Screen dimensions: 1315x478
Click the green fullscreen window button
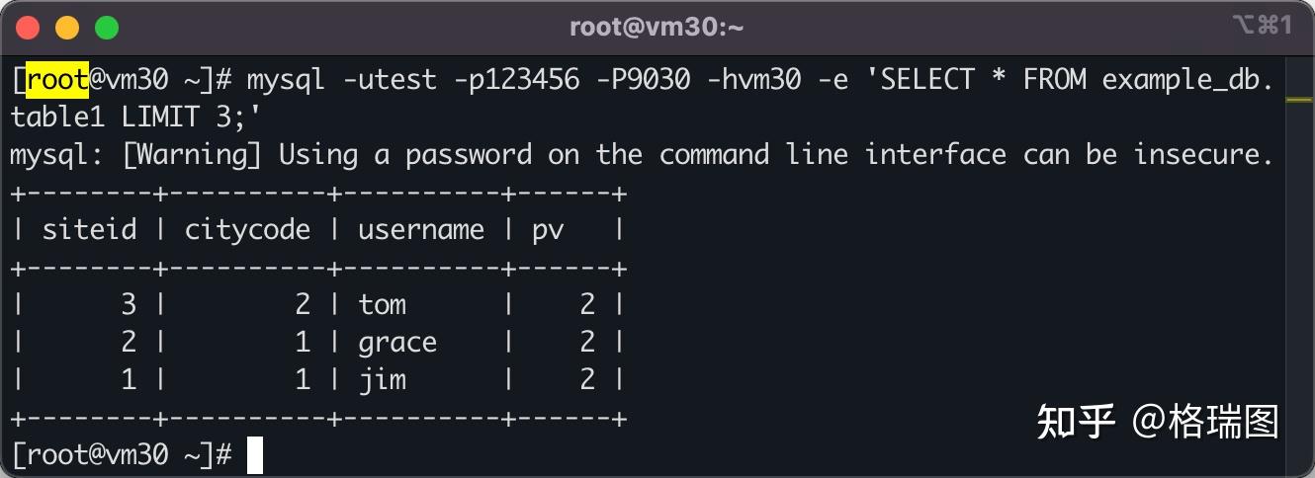click(106, 28)
